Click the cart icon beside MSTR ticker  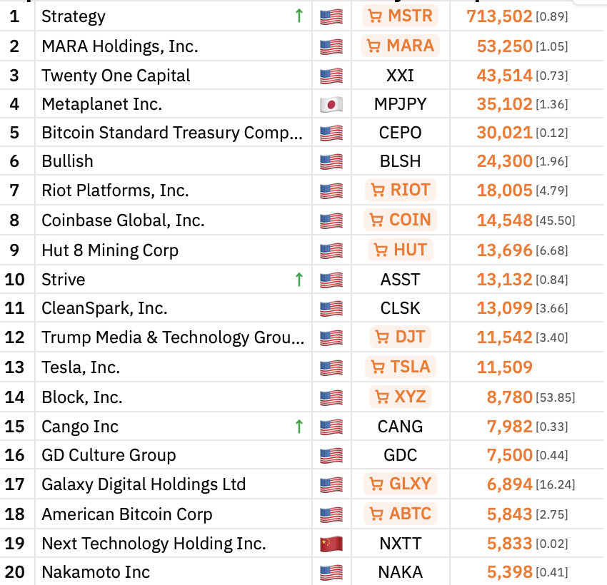coord(376,16)
